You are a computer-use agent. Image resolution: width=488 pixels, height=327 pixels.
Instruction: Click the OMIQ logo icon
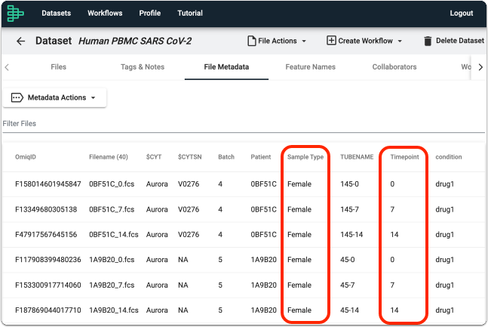[15, 14]
